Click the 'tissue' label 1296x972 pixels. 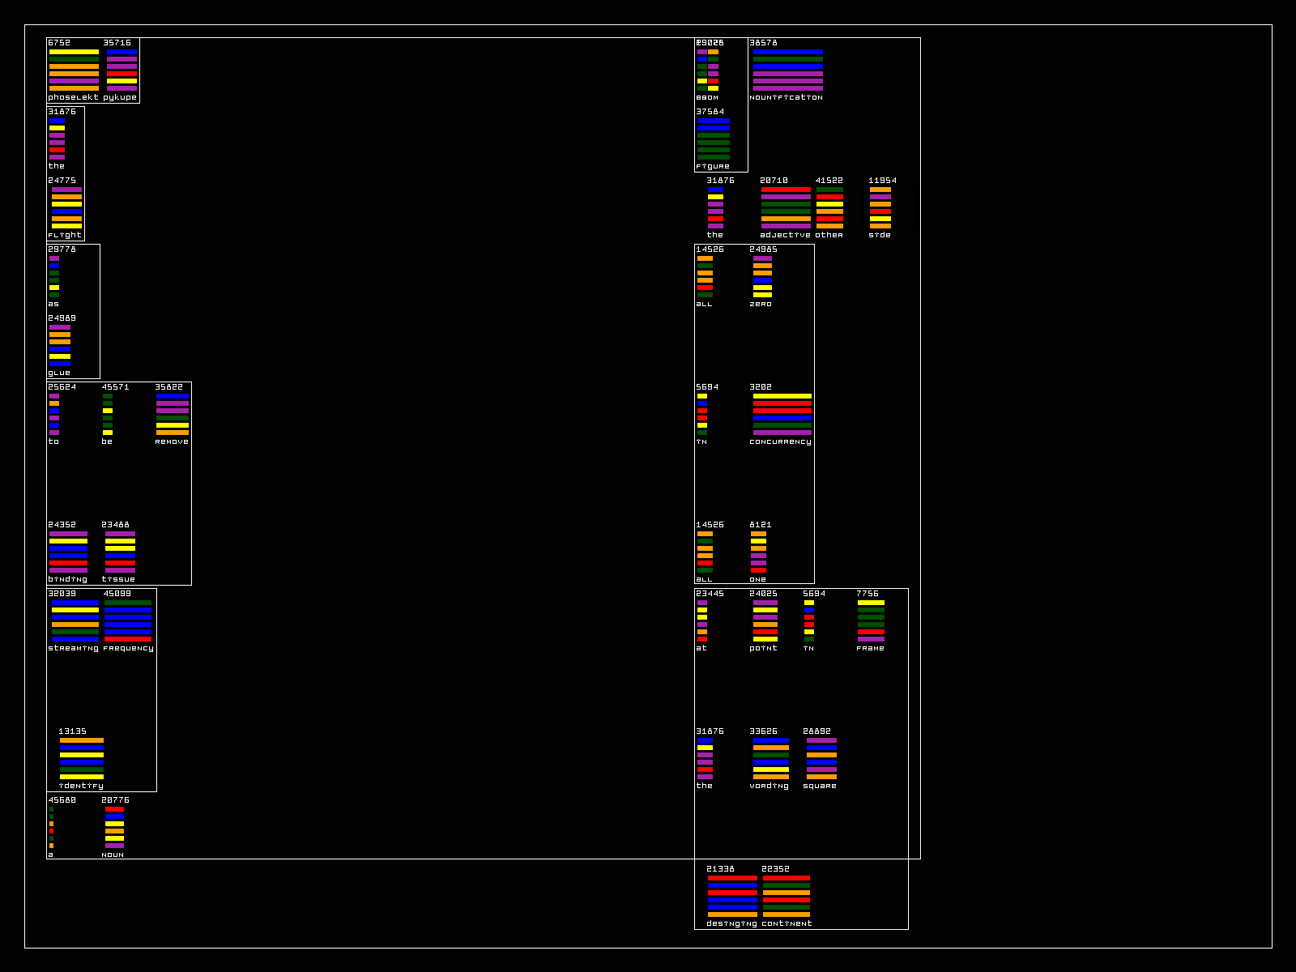pyautogui.click(x=118, y=579)
